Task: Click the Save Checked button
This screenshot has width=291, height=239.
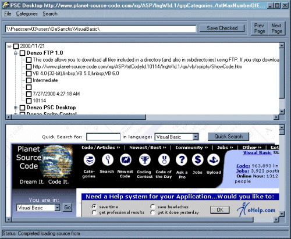Action: click(x=222, y=28)
